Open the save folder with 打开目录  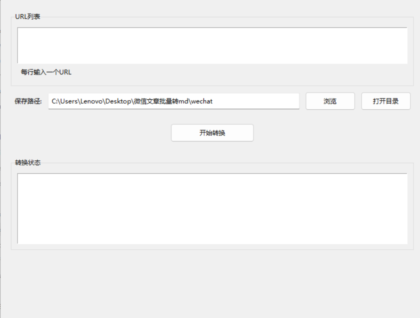[x=386, y=101]
